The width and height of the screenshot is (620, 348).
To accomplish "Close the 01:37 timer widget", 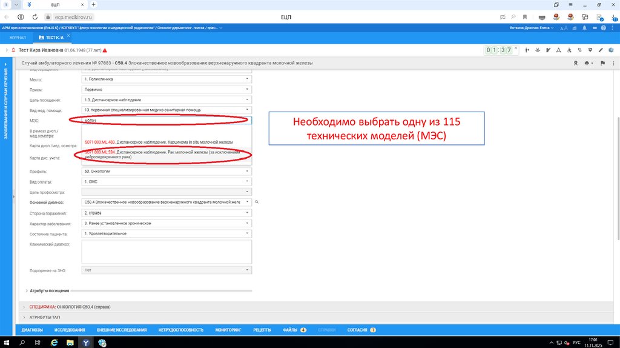I will coord(516,48).
